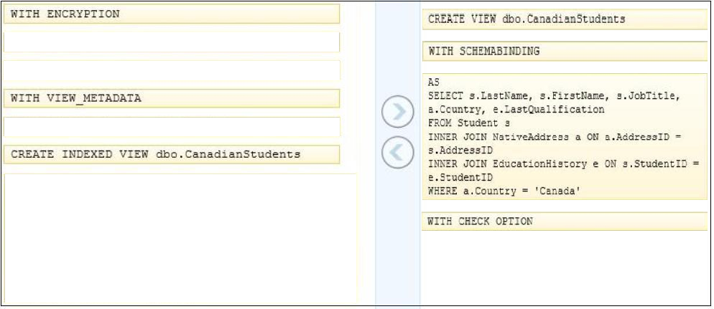The width and height of the screenshot is (714, 309).
Task: Click the right arrow move button
Action: [x=397, y=111]
